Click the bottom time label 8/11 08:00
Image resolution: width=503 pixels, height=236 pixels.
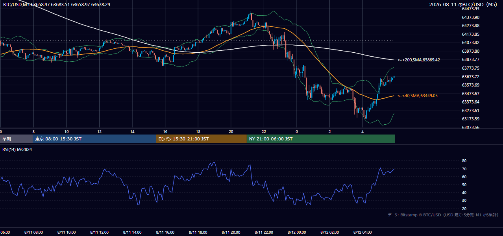[x=33, y=232]
